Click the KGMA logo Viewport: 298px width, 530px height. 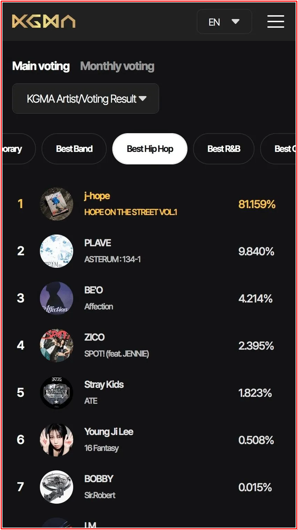point(43,21)
